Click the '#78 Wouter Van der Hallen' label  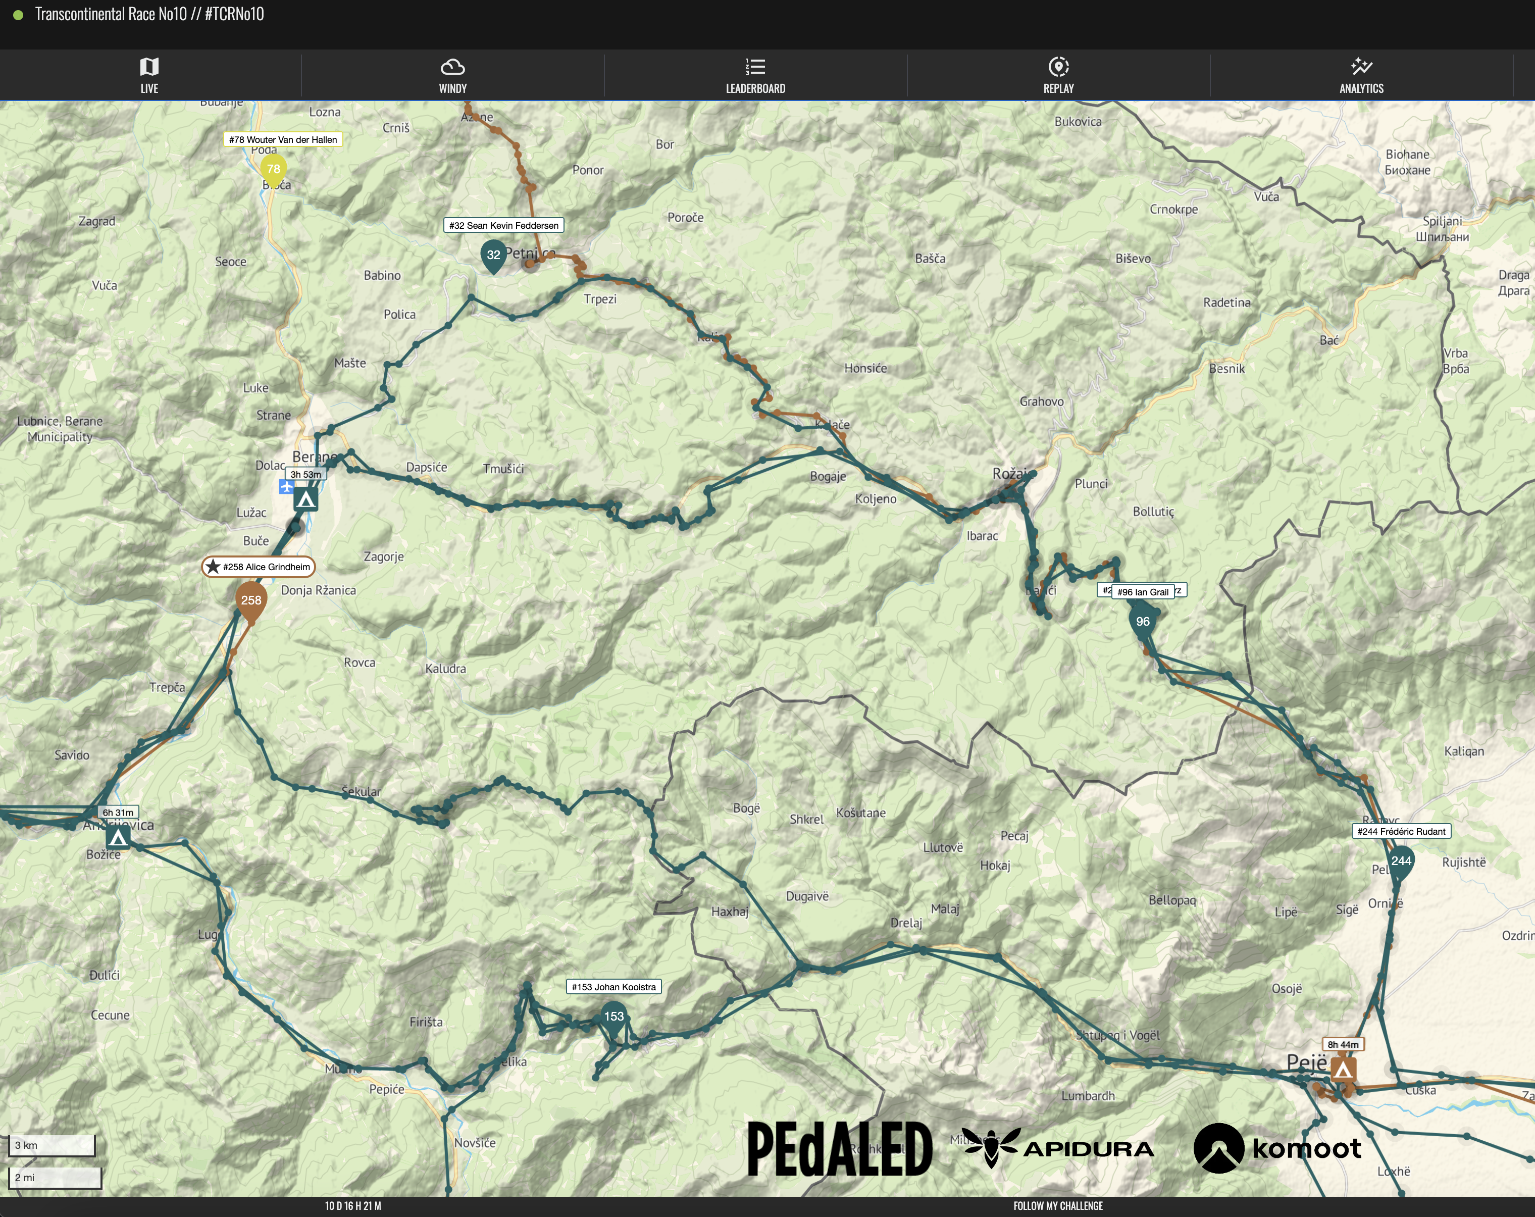click(x=283, y=139)
